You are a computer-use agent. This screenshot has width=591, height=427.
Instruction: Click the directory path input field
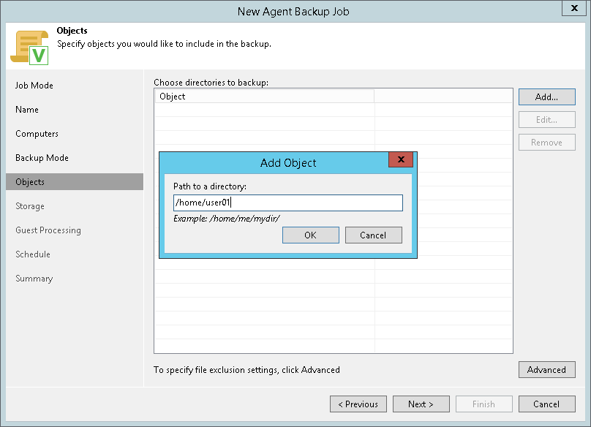tap(287, 203)
